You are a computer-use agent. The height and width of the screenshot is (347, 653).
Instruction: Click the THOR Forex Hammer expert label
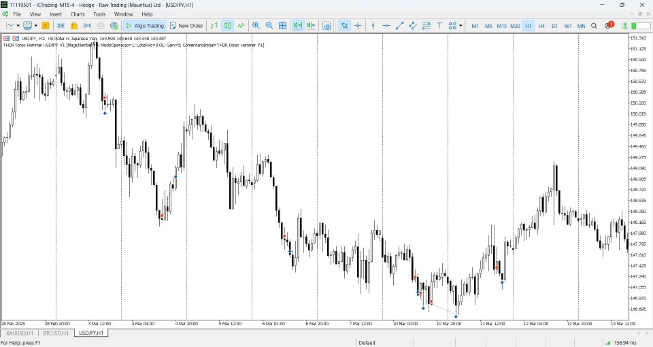(x=133, y=45)
